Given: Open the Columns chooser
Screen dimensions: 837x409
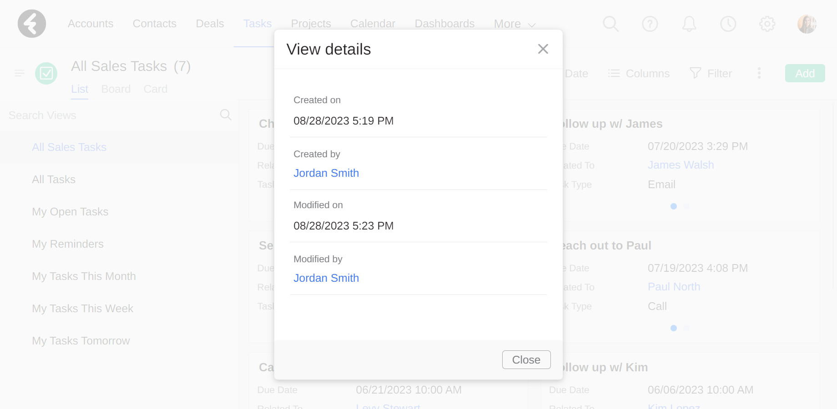Looking at the screenshot, I should coord(639,73).
